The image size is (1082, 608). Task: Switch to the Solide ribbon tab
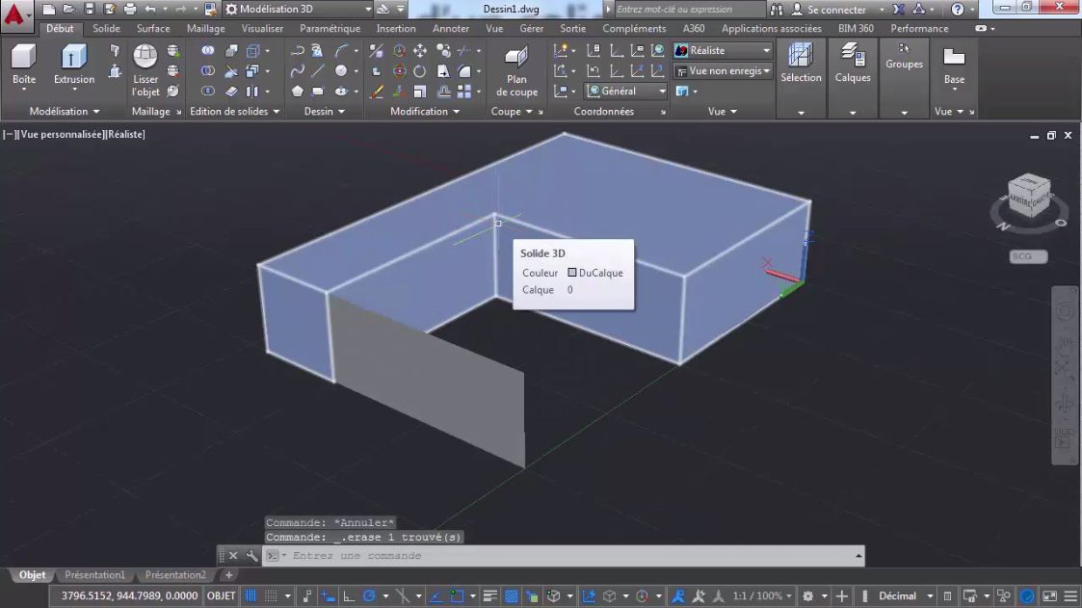(x=106, y=28)
